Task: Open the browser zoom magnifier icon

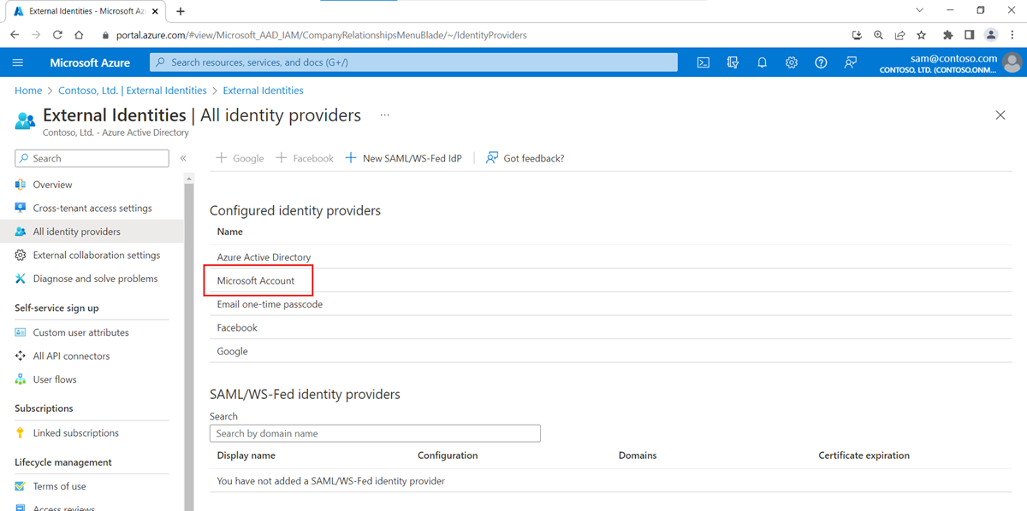Action: coord(879,35)
